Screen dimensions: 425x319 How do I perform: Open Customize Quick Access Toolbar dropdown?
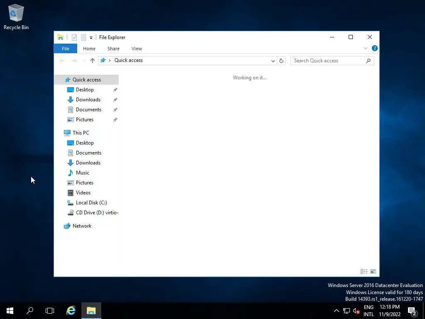tap(91, 38)
